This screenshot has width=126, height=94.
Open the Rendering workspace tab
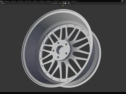pyautogui.click(x=49, y=1)
